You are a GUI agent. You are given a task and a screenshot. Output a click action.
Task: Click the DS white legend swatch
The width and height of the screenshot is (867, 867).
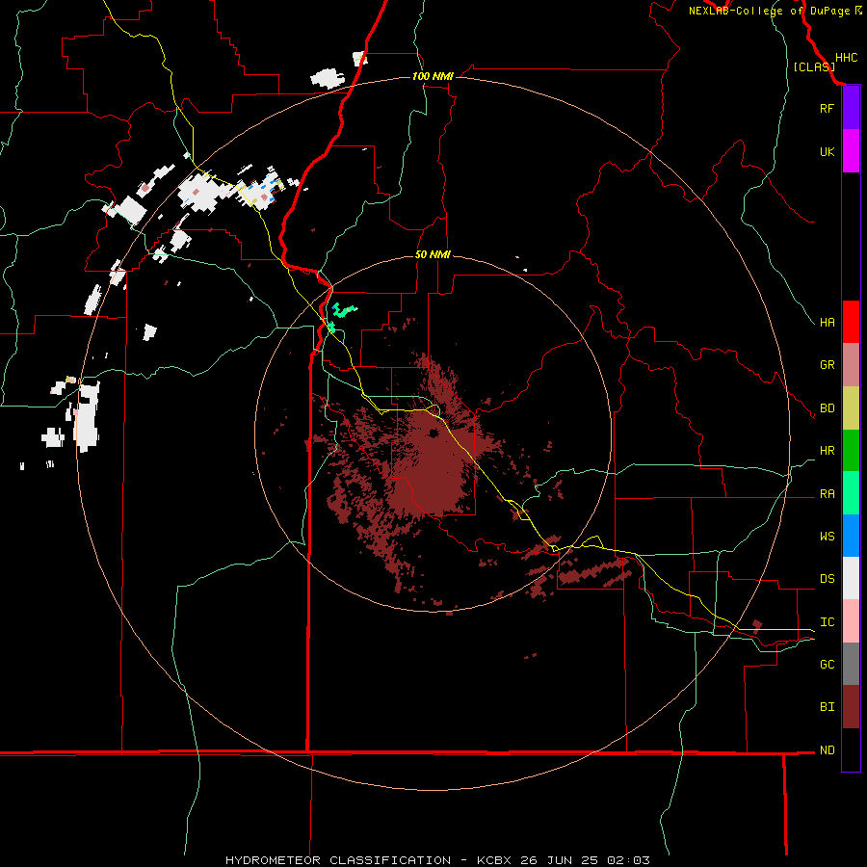(851, 578)
